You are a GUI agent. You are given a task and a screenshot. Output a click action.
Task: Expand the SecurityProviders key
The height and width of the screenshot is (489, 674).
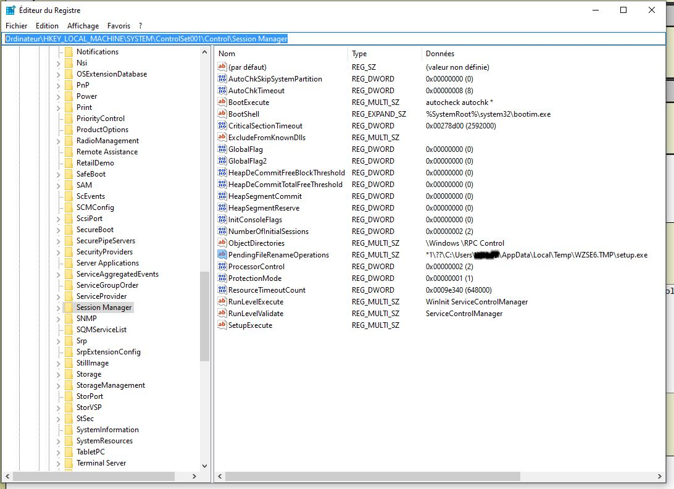point(59,252)
